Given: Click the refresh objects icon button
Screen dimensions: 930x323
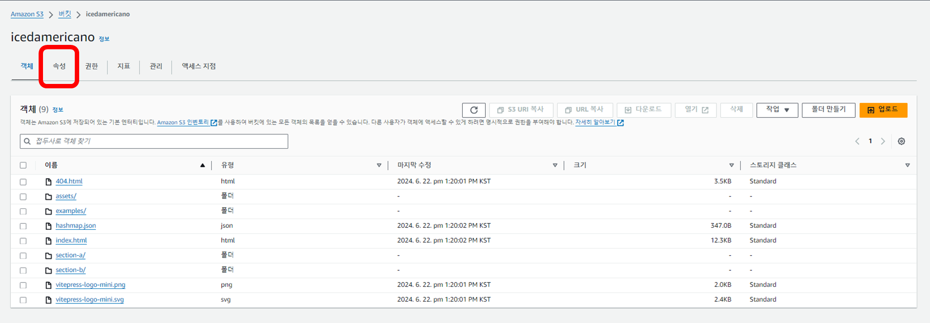Looking at the screenshot, I should point(474,110).
